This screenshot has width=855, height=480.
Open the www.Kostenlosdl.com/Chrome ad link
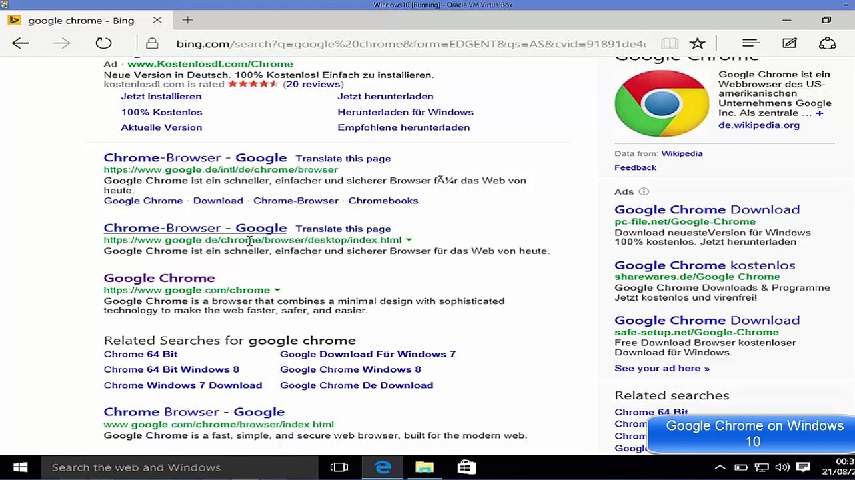point(210,64)
